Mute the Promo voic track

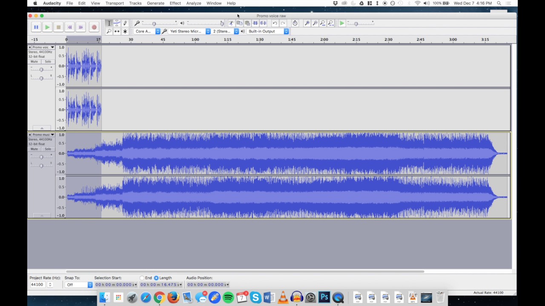34,62
